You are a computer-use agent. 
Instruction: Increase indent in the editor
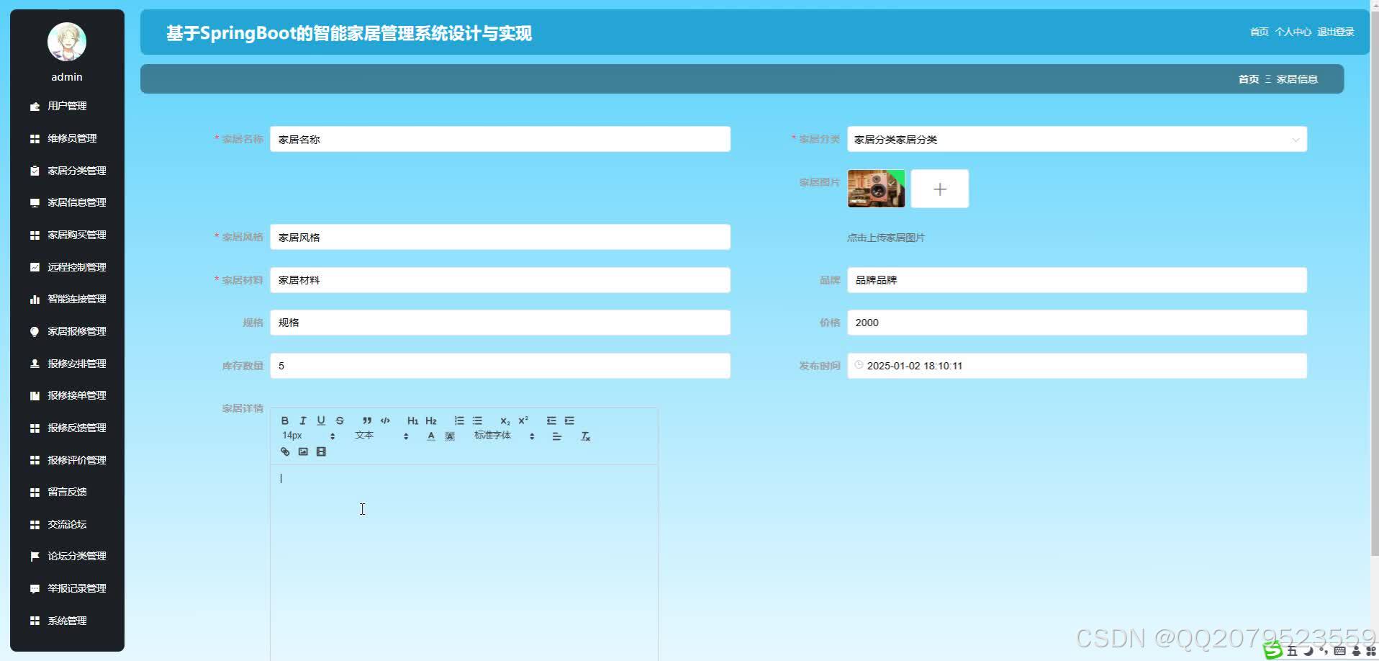[x=569, y=421]
